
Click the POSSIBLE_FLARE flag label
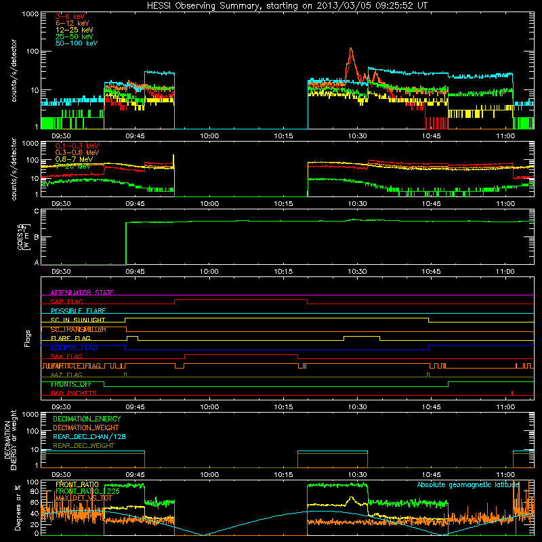(78, 311)
